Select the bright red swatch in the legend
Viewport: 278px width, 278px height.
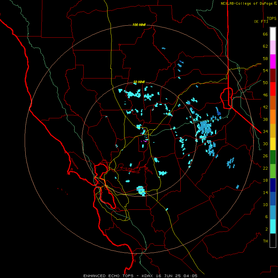tap(273, 89)
